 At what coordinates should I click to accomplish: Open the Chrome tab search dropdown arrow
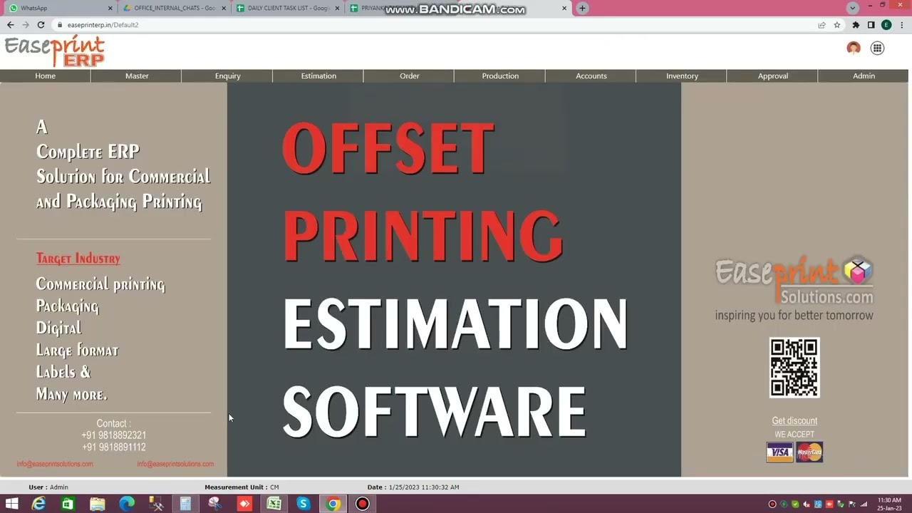coord(853,8)
